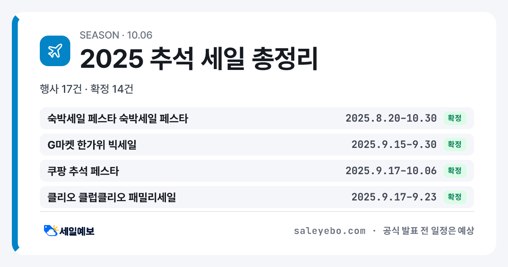Screen dimensions: 508x267
Task: Click the 세일예보 cloud logo icon
Action: [x=51, y=231]
